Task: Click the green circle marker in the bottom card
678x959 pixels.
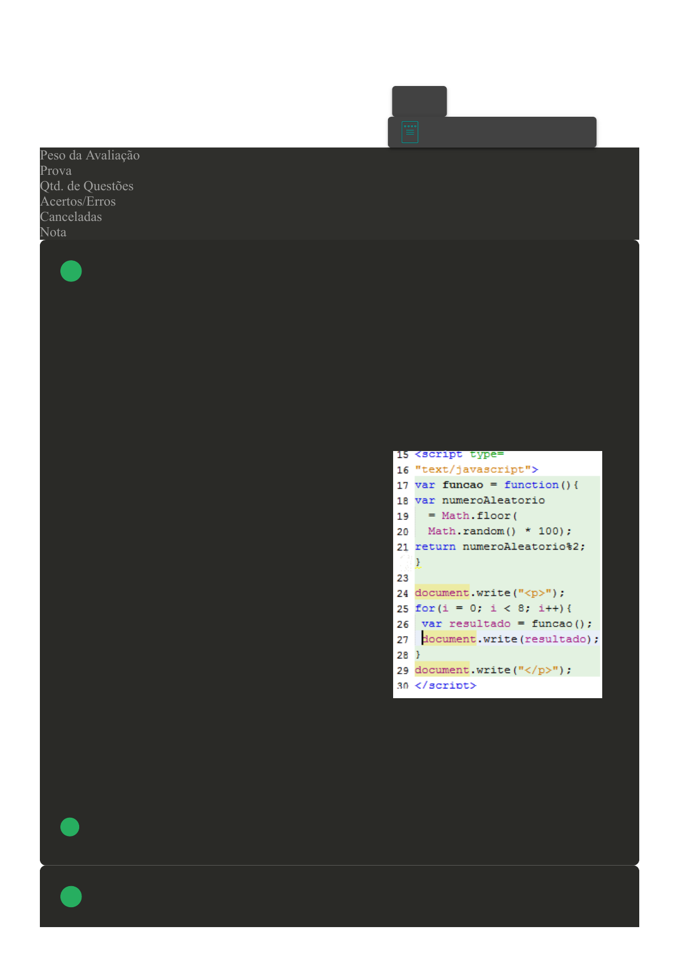Action: click(71, 896)
